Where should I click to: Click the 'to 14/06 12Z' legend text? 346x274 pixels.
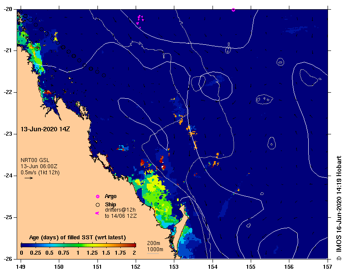pyautogui.click(x=121, y=216)
